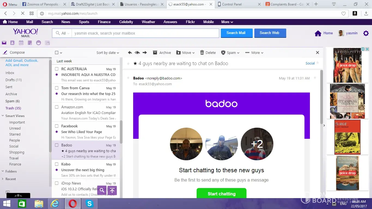This screenshot has width=372, height=209.
Task: Click the Yahoo Mail logo
Action: click(x=26, y=33)
